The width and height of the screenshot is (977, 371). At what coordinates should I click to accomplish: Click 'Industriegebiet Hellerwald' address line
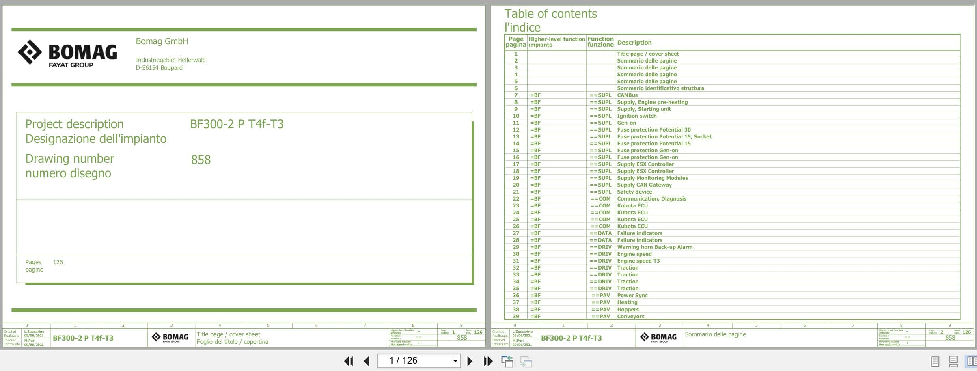(x=170, y=60)
